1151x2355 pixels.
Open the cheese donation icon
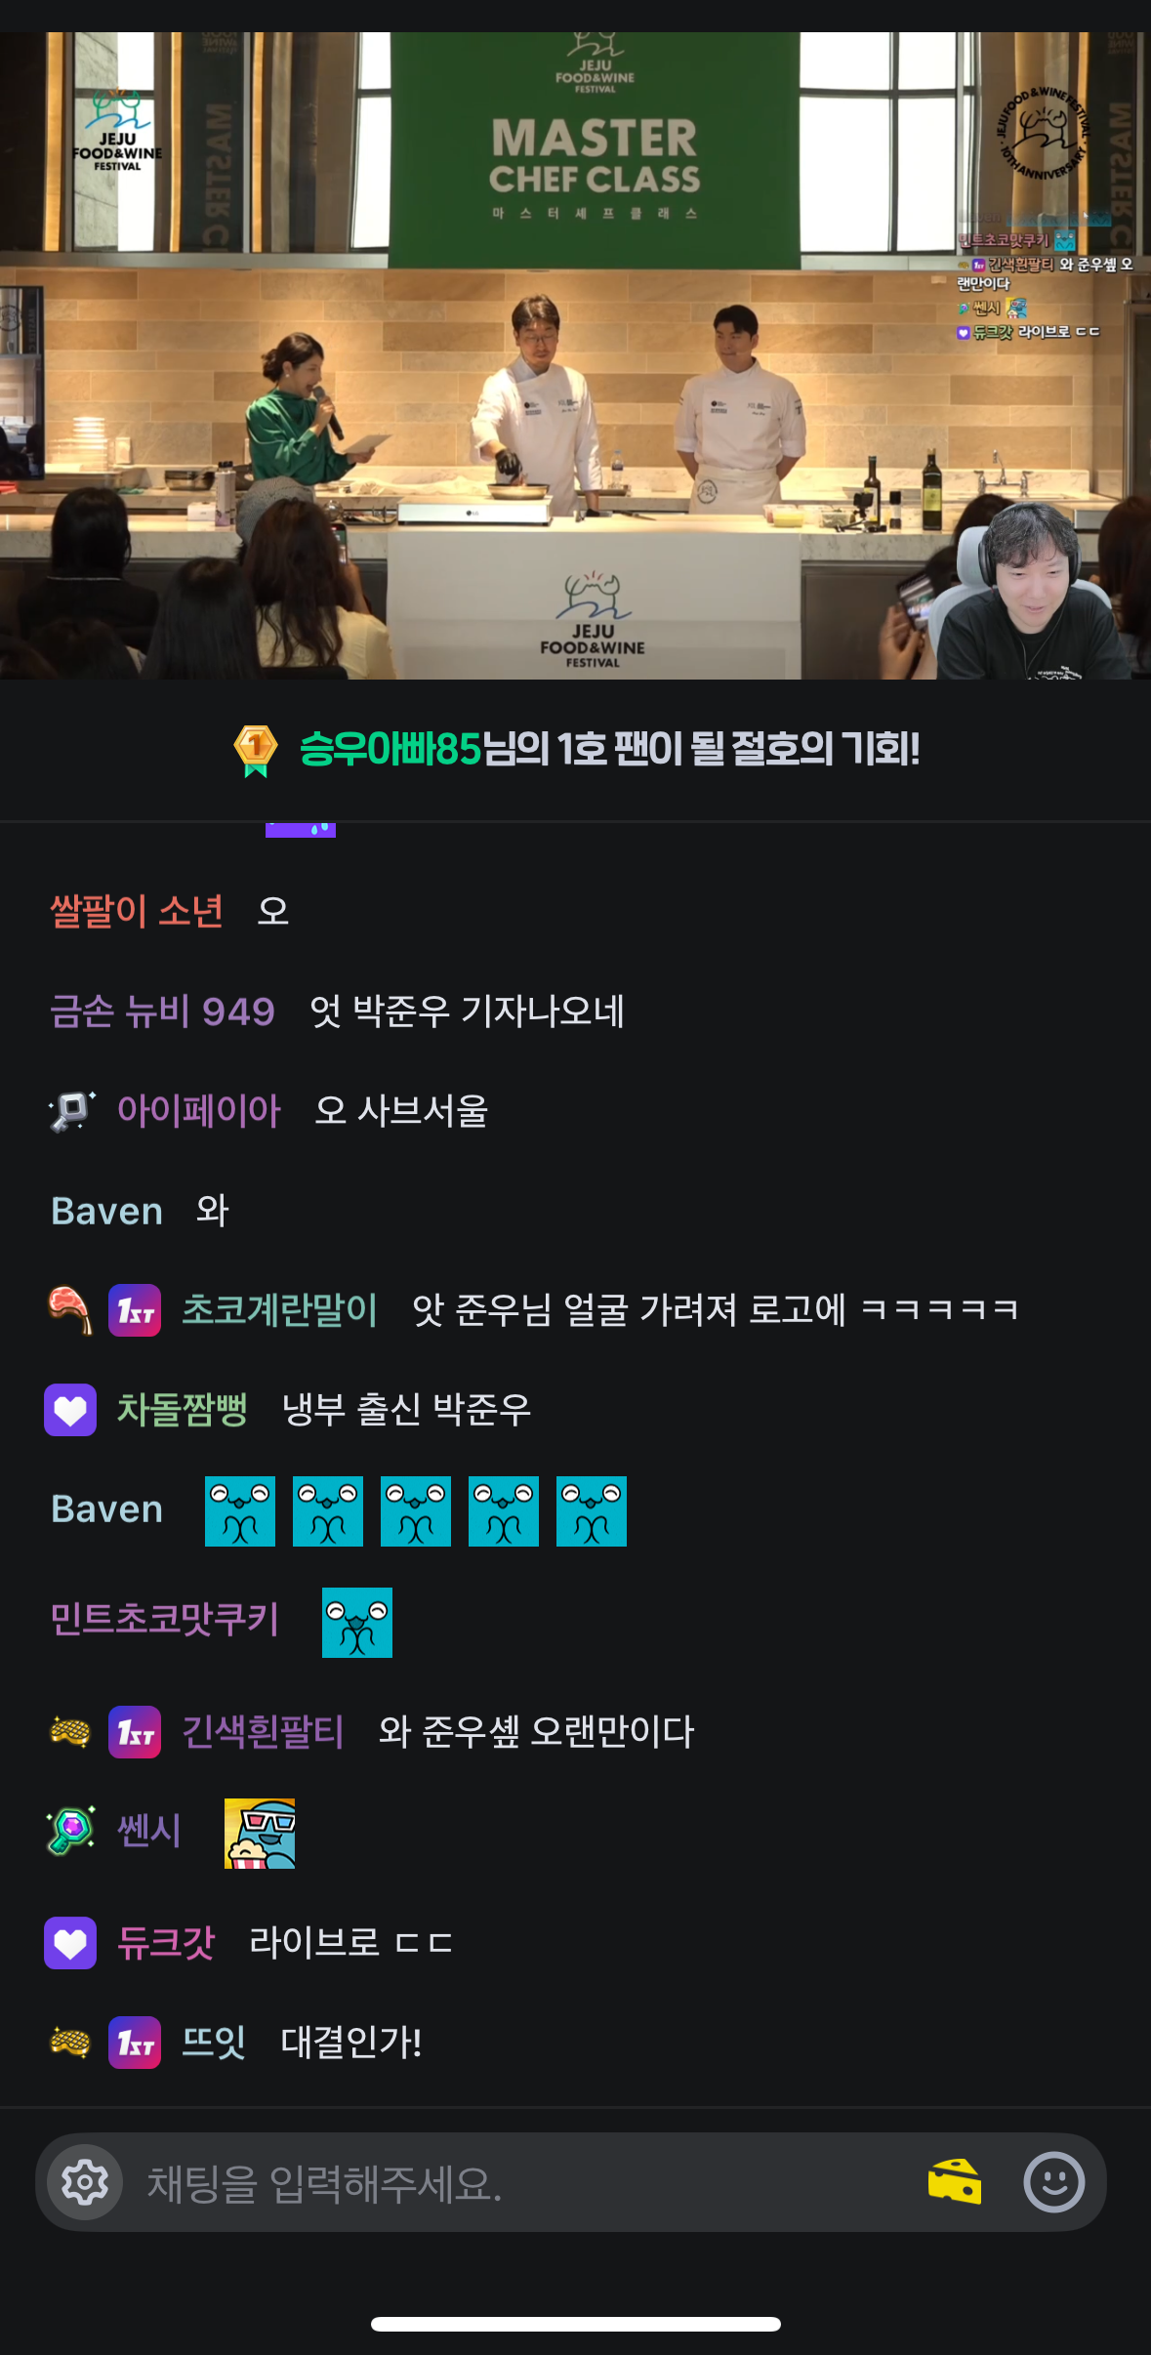[955, 2182]
